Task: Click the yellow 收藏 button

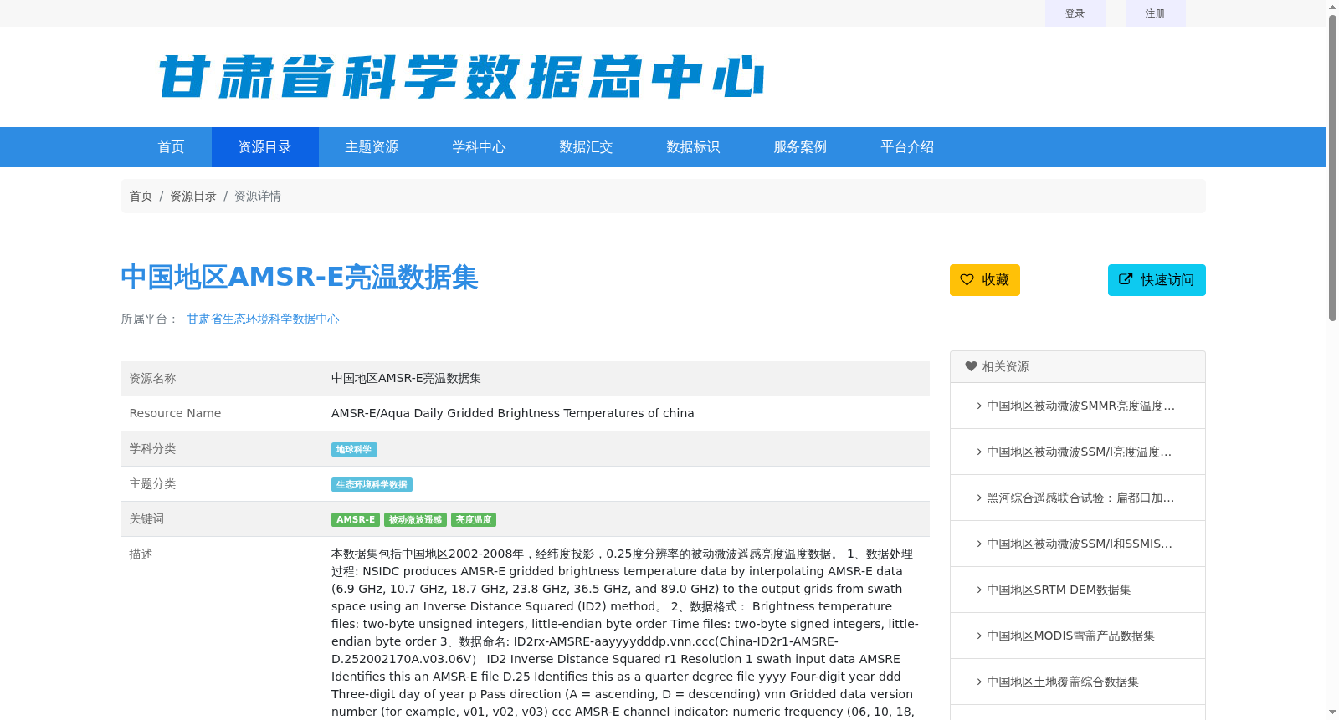Action: point(985,280)
